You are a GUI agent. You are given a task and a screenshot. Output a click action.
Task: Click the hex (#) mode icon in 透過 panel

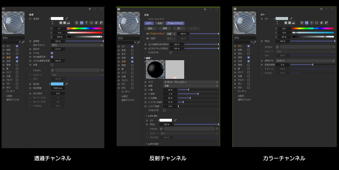[96, 23]
